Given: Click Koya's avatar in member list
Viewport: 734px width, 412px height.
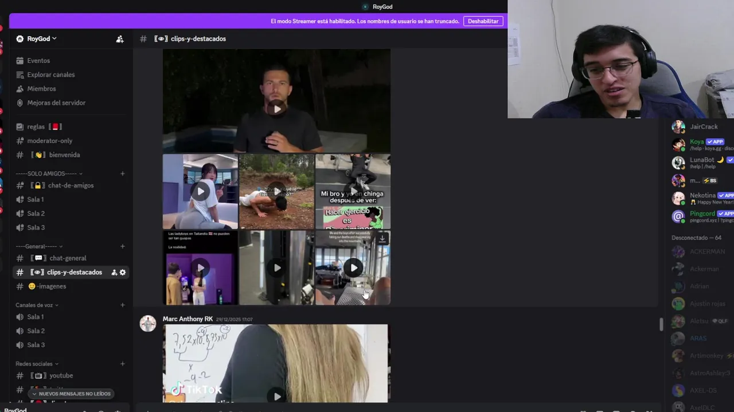Looking at the screenshot, I should click(x=678, y=145).
